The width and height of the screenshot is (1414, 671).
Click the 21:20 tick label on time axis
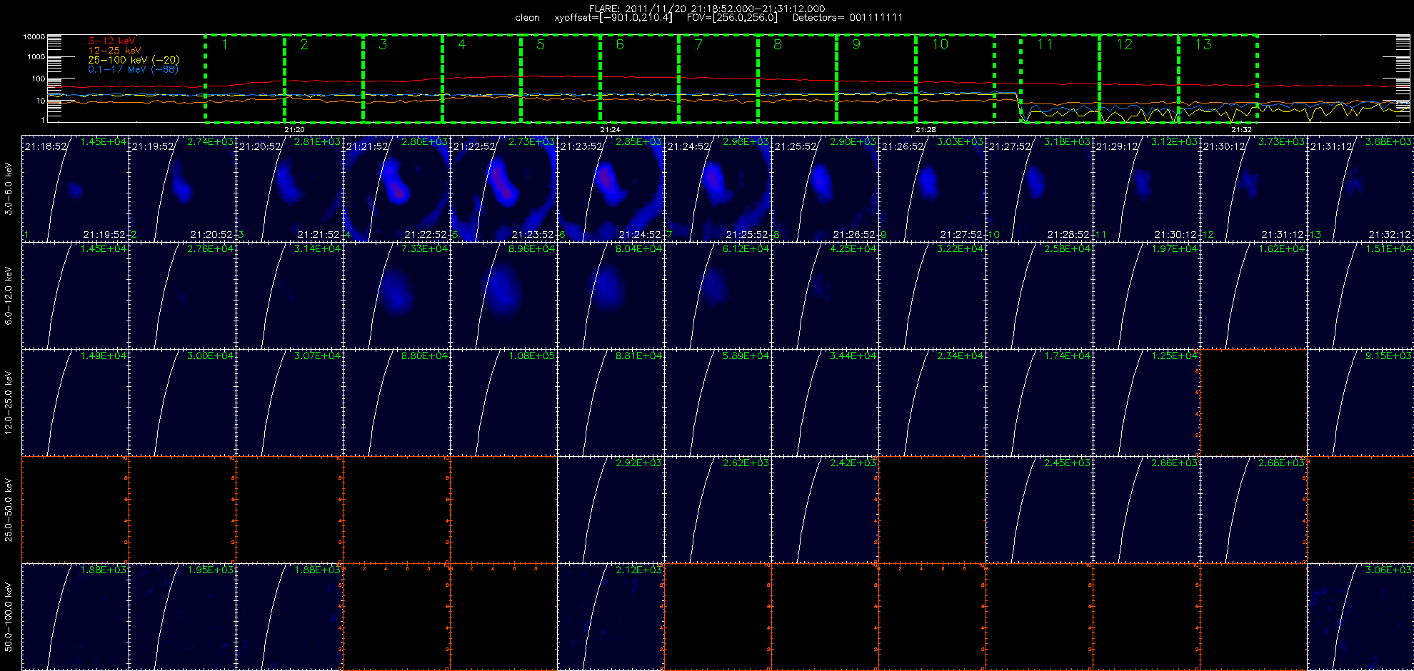pos(294,130)
